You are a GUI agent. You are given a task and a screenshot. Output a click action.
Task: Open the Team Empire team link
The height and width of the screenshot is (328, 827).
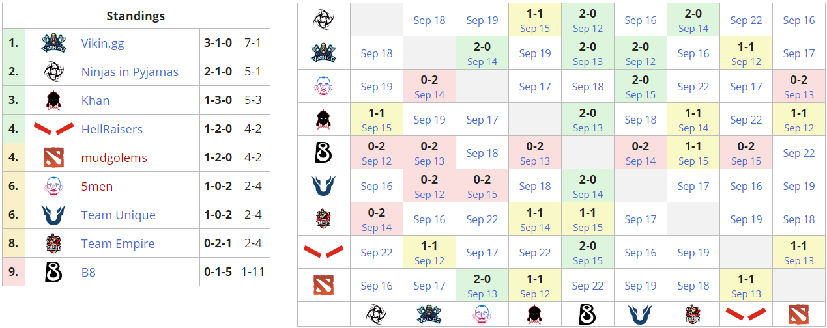pyautogui.click(x=118, y=244)
